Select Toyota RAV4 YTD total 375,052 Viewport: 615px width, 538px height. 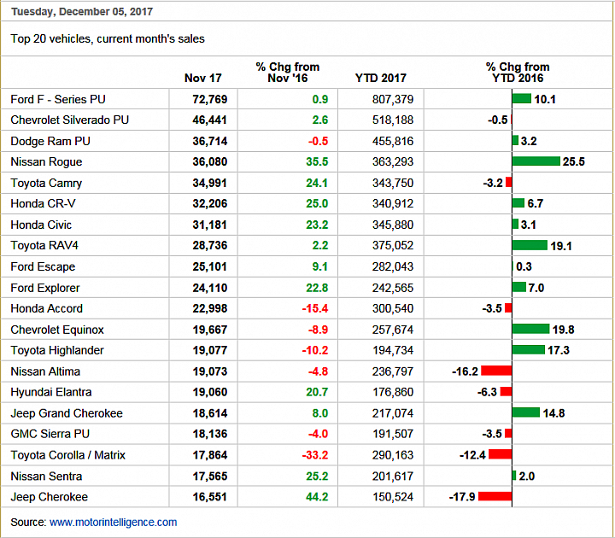tap(393, 245)
